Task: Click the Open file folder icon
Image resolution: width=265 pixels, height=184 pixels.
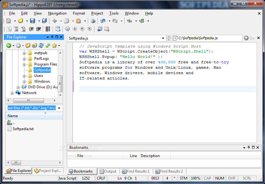Action: (x=21, y=21)
